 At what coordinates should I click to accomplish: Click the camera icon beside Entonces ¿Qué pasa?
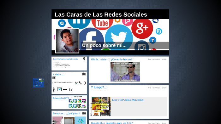coord(84,113)
